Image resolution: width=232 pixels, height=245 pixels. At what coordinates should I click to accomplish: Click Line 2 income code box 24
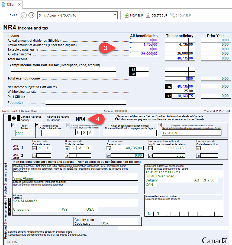pos(44,155)
